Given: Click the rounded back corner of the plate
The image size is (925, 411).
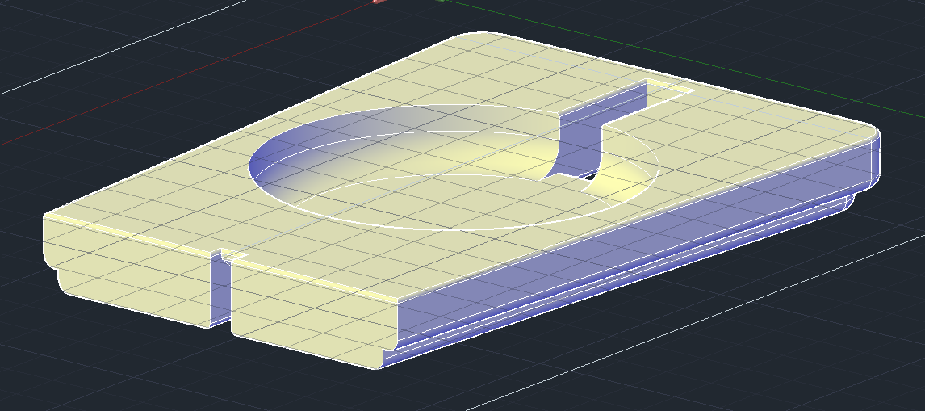Looking at the screenshot, I should (476, 36).
